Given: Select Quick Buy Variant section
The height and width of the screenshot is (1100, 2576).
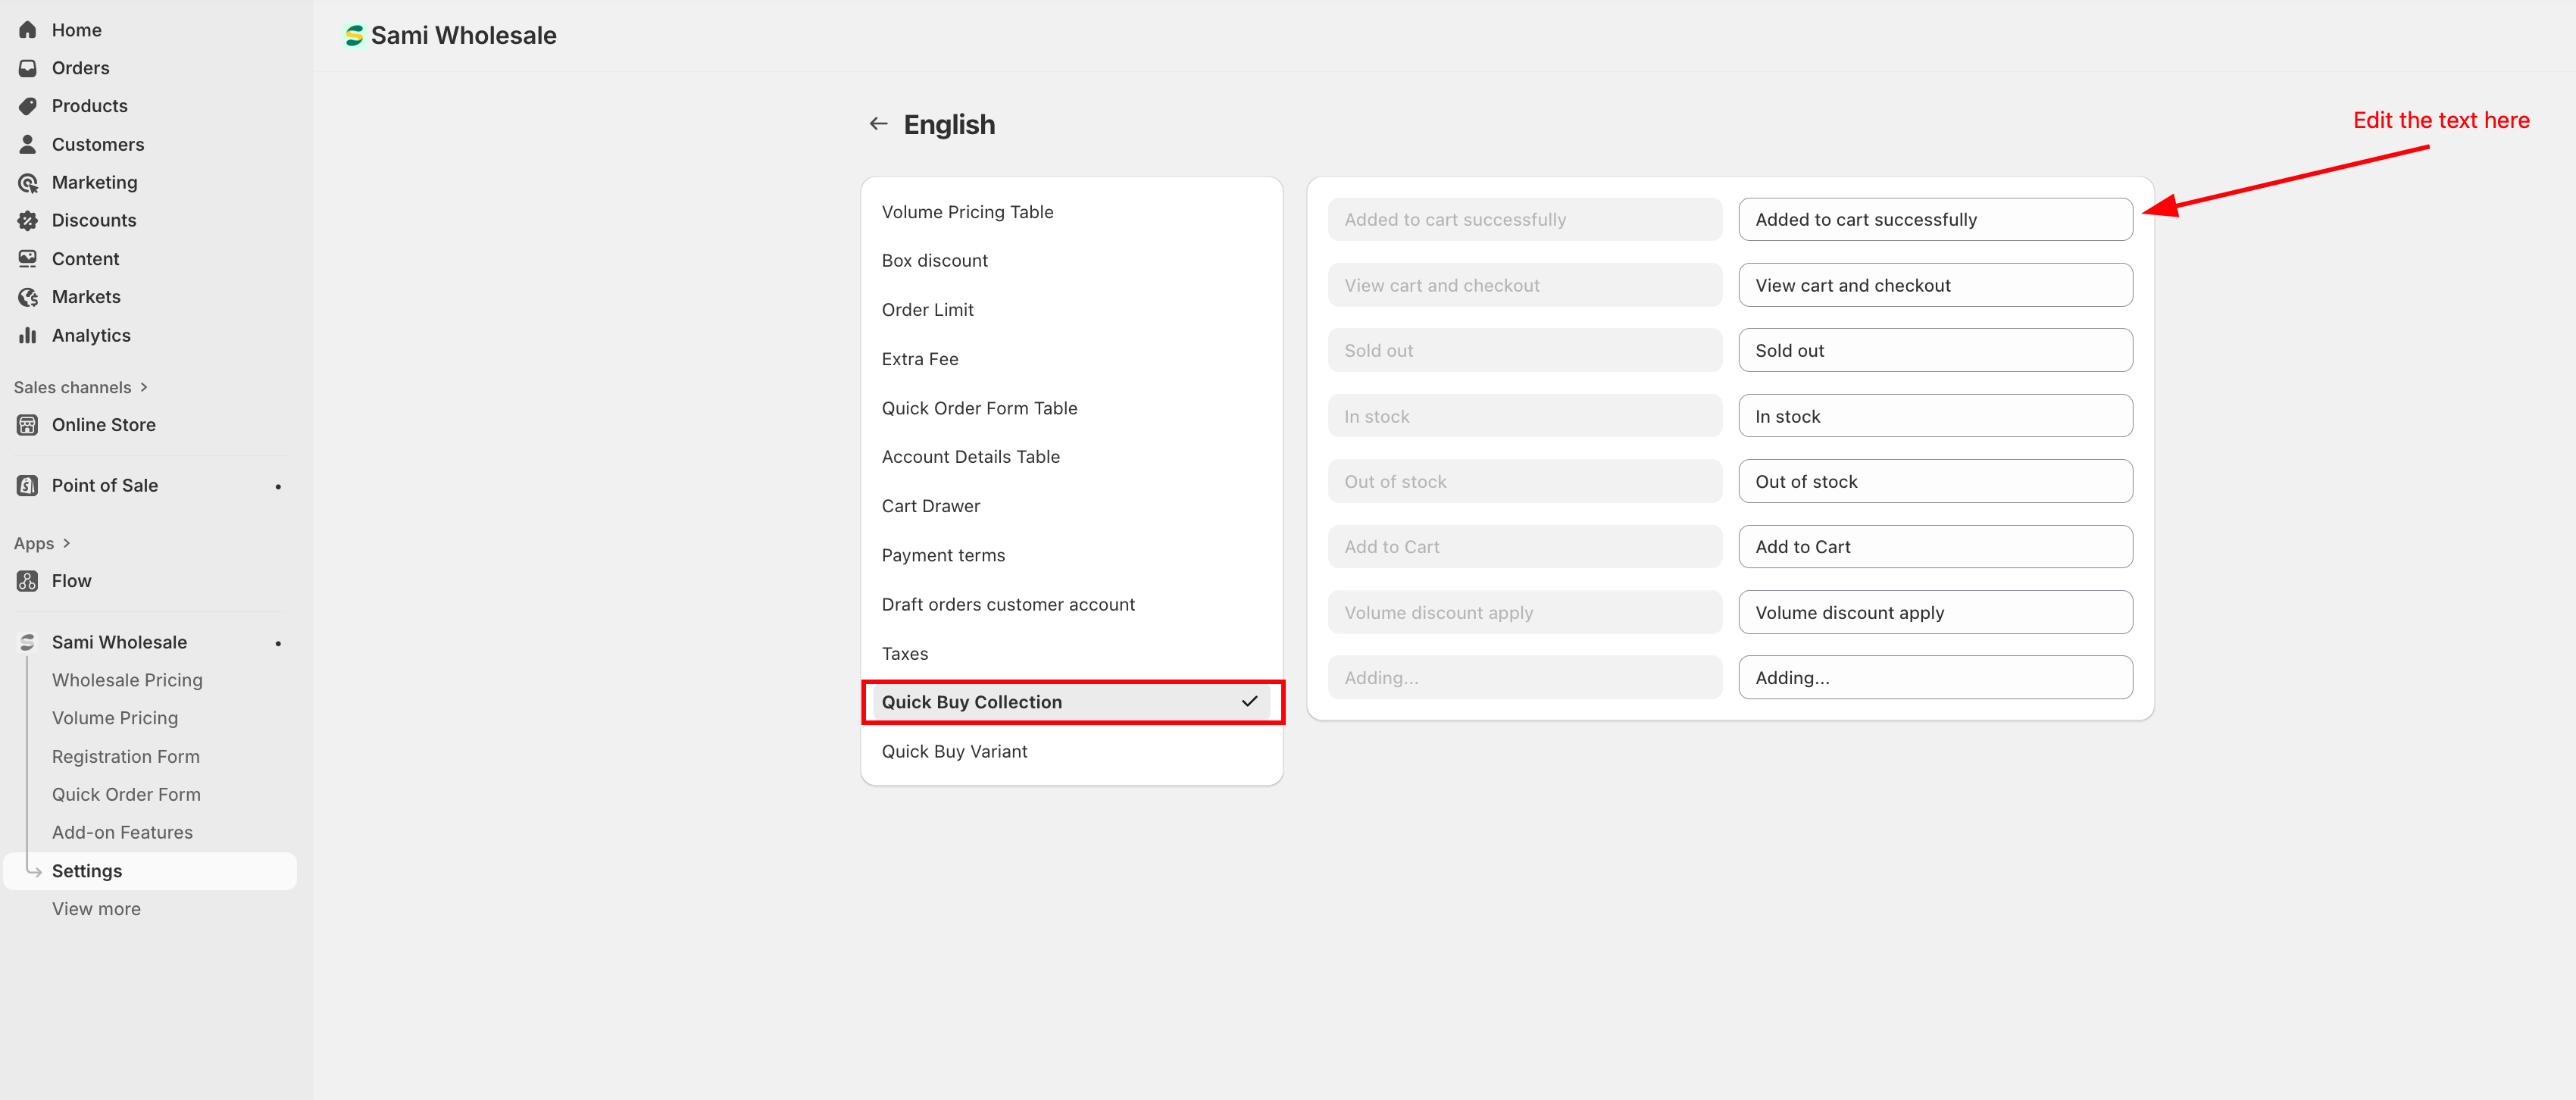Looking at the screenshot, I should (x=954, y=751).
